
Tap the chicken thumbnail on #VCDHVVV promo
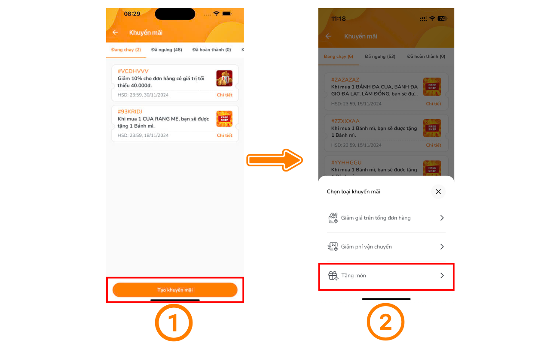[x=224, y=78]
